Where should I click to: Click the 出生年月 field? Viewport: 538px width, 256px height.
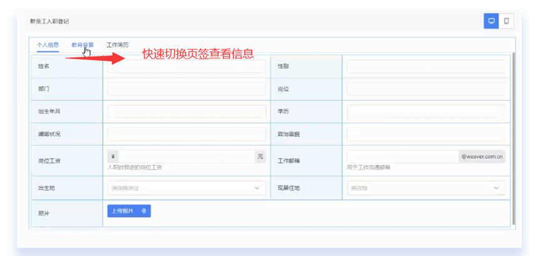coord(186,112)
